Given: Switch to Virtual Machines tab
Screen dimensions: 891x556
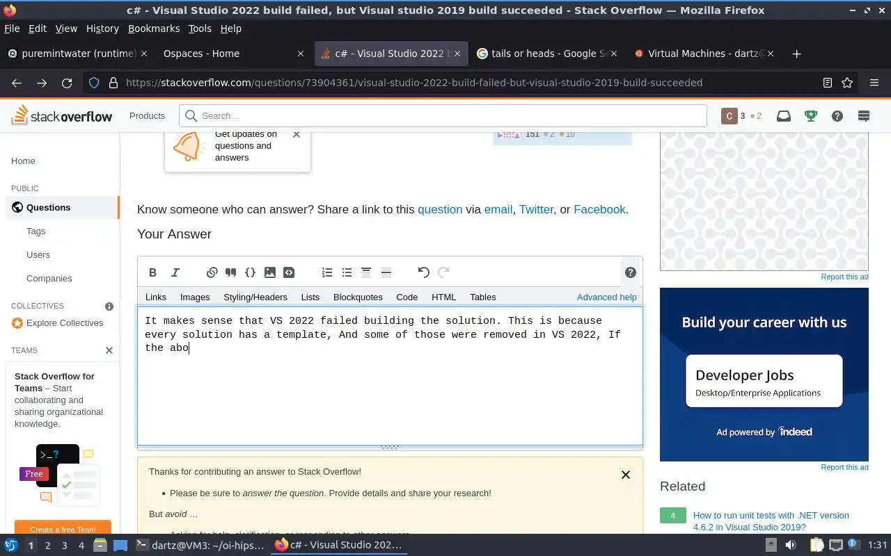Looking at the screenshot, I should point(704,54).
